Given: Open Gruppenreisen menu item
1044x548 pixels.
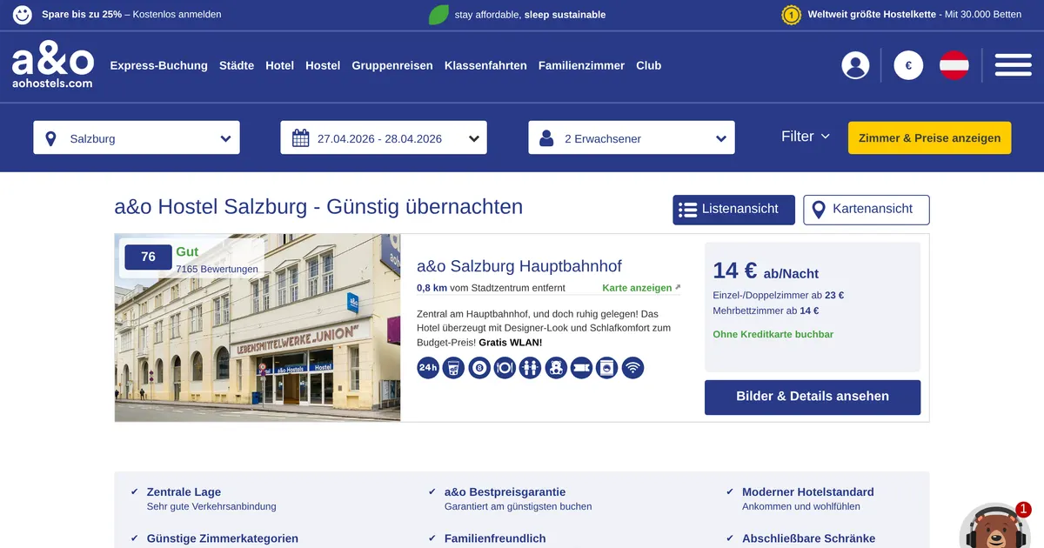Looking at the screenshot, I should 392,65.
